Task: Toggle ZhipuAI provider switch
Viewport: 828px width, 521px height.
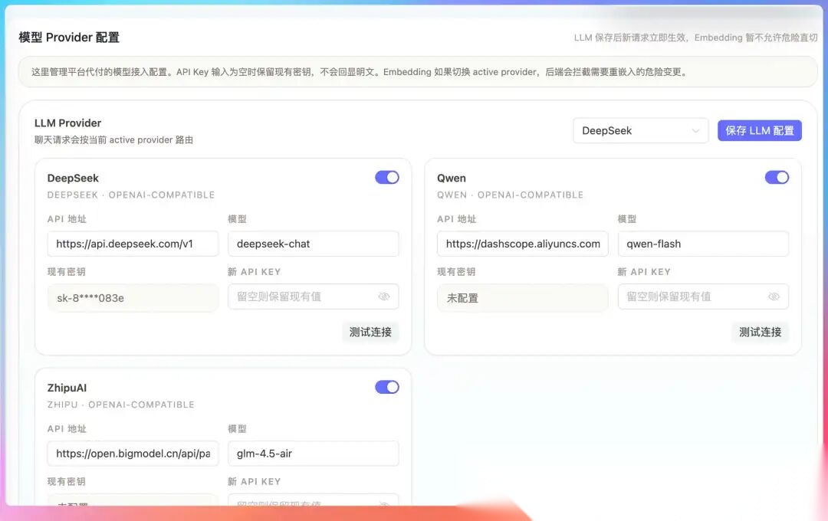Action: coord(387,387)
